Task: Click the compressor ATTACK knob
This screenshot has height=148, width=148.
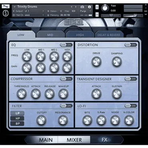Action: 36,94
